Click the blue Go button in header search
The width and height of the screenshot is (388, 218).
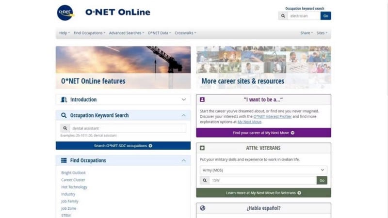coord(325,16)
